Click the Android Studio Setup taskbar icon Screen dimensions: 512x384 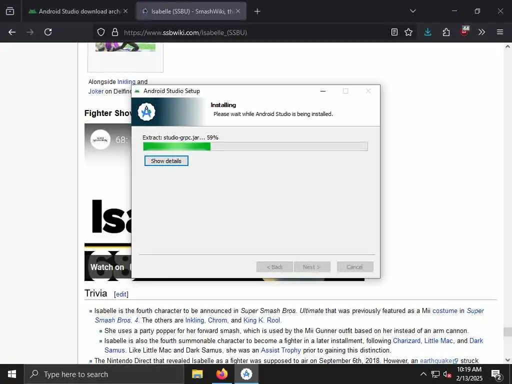coord(246,374)
